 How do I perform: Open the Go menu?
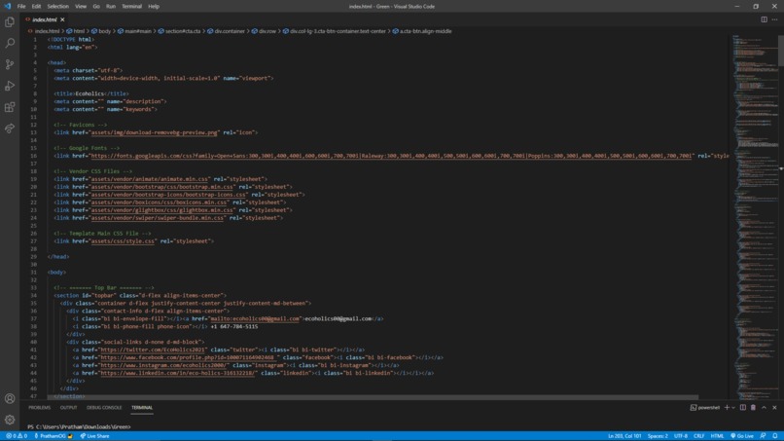[x=96, y=7]
